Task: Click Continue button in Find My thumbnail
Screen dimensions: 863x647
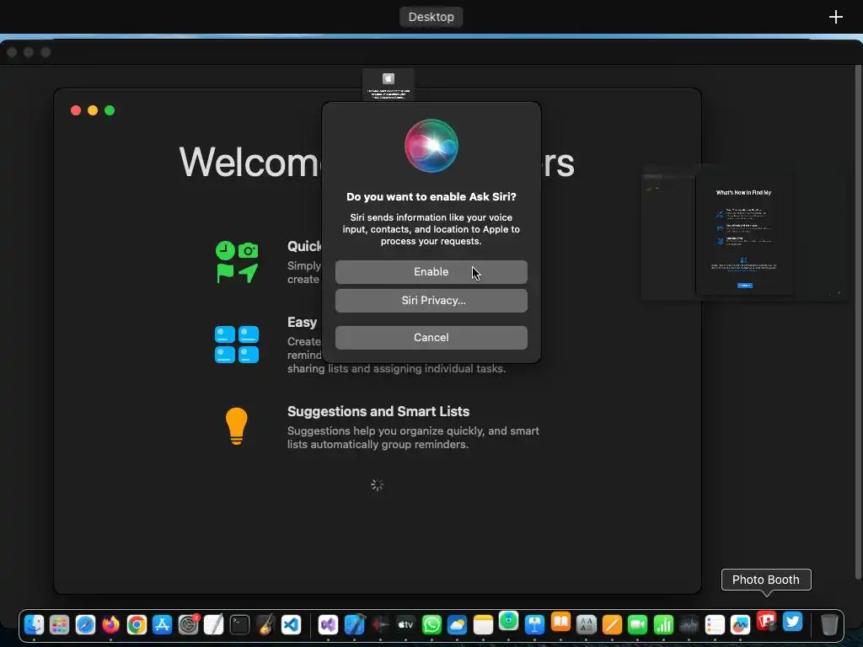Action: click(x=745, y=286)
